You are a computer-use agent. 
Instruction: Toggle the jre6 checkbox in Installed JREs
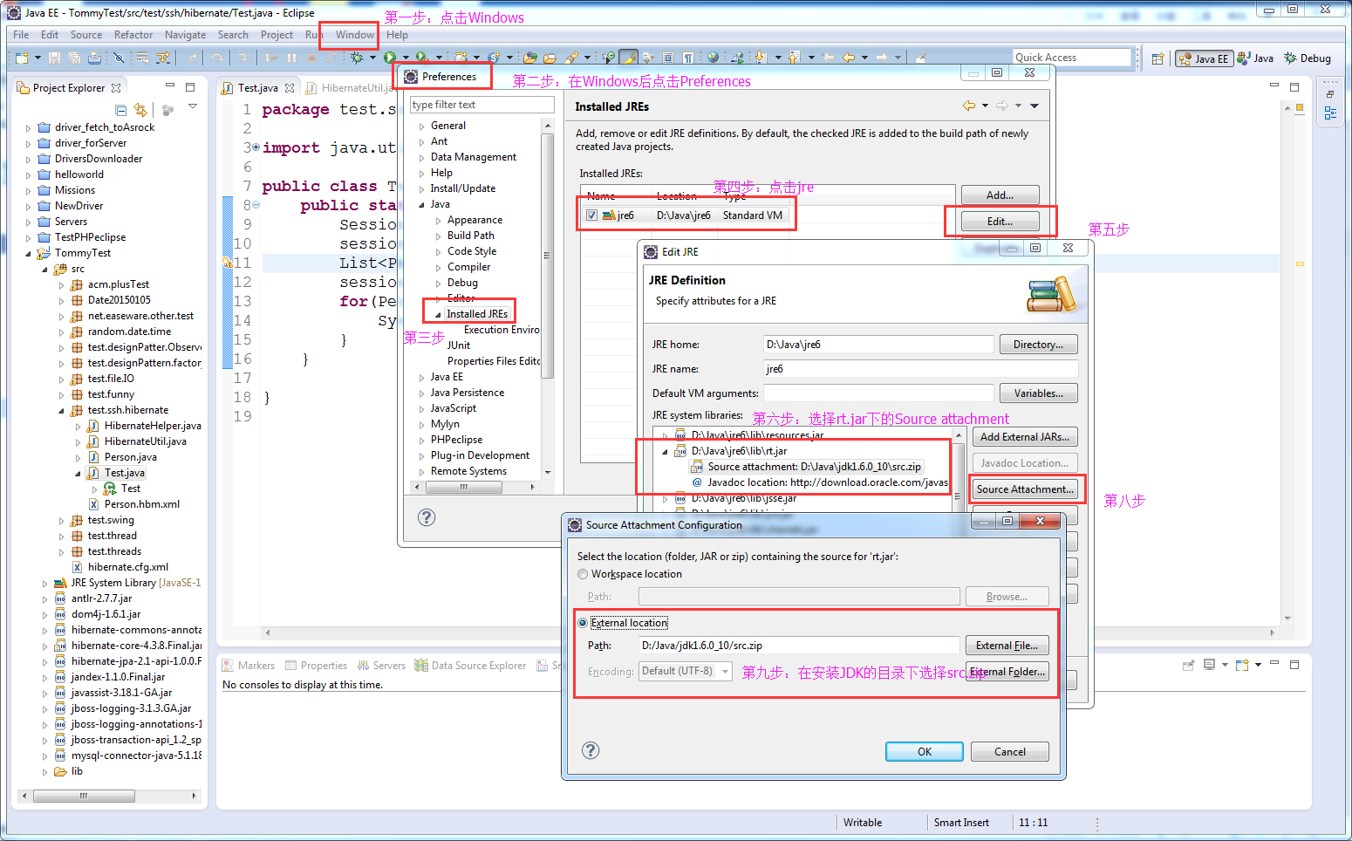pos(592,215)
